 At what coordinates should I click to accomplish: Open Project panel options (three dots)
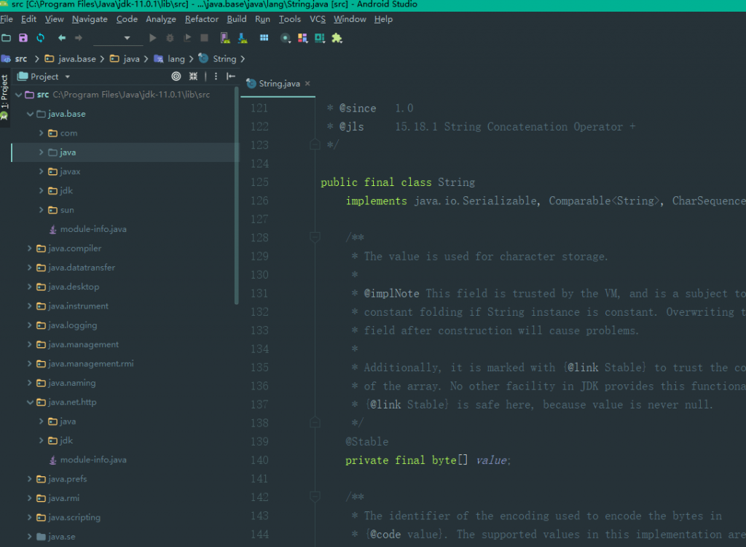coord(216,77)
